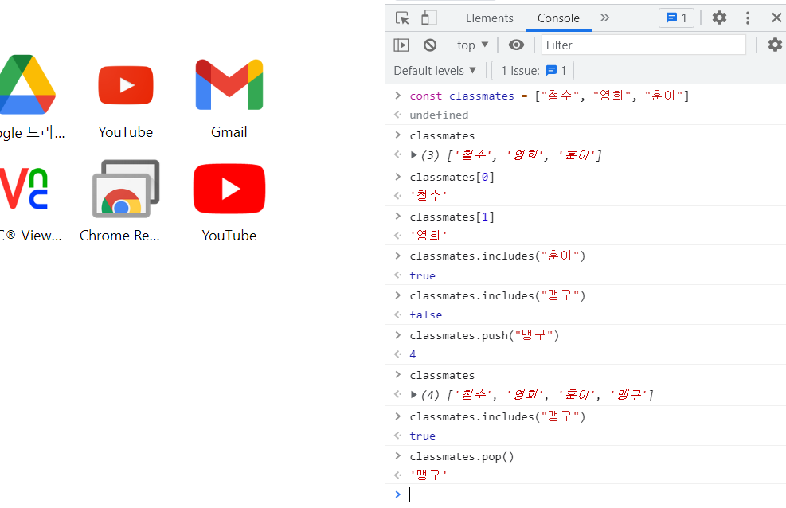The height and width of the screenshot is (508, 786).
Task: Click true output below includes("훈이")
Action: pyautogui.click(x=423, y=276)
